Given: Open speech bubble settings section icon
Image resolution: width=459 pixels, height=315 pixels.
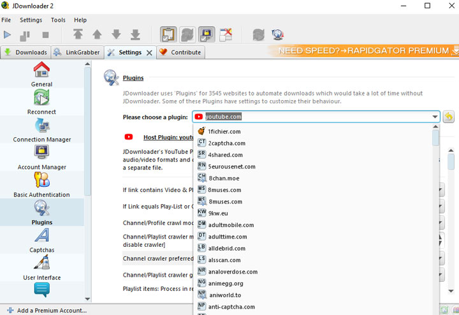Looking at the screenshot, I should pos(41,290).
